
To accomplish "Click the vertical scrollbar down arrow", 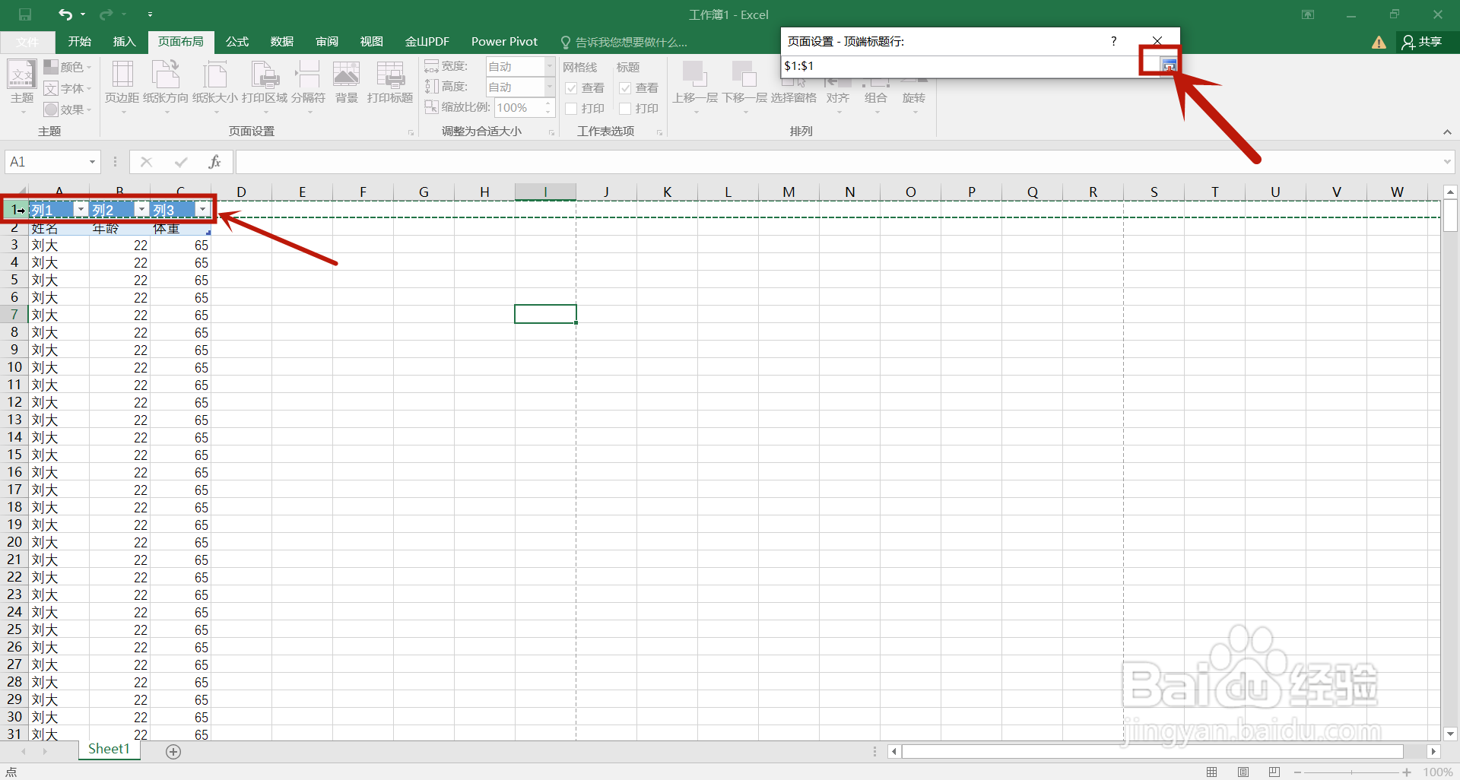I will (x=1450, y=734).
